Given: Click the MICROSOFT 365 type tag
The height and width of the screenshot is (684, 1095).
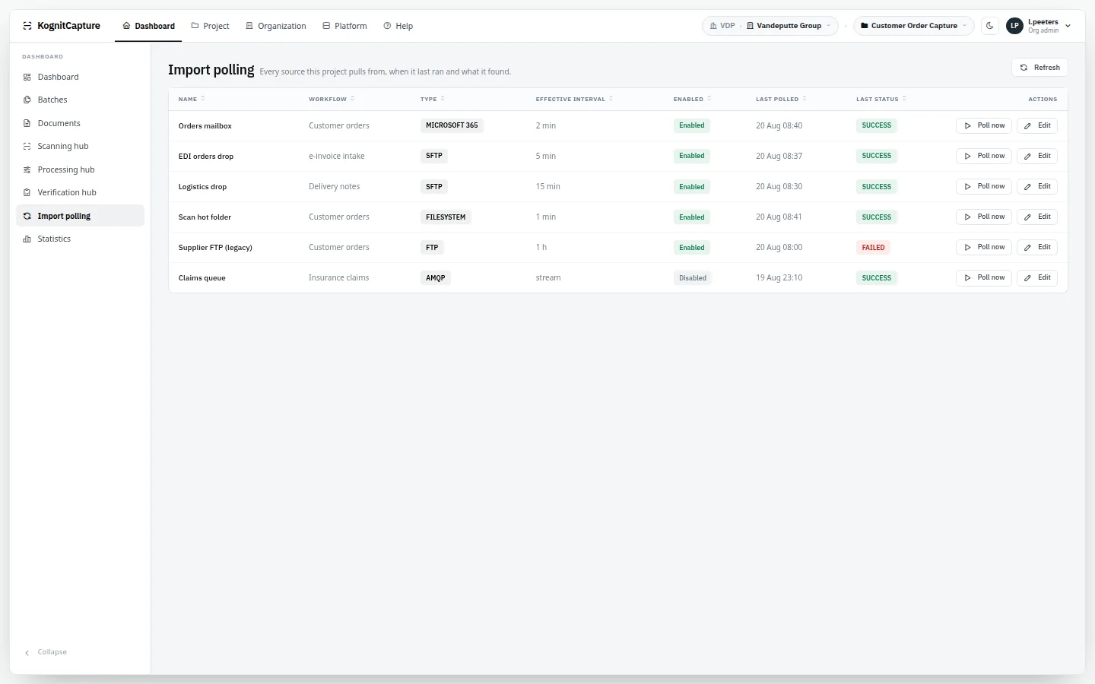Looking at the screenshot, I should tap(452, 125).
